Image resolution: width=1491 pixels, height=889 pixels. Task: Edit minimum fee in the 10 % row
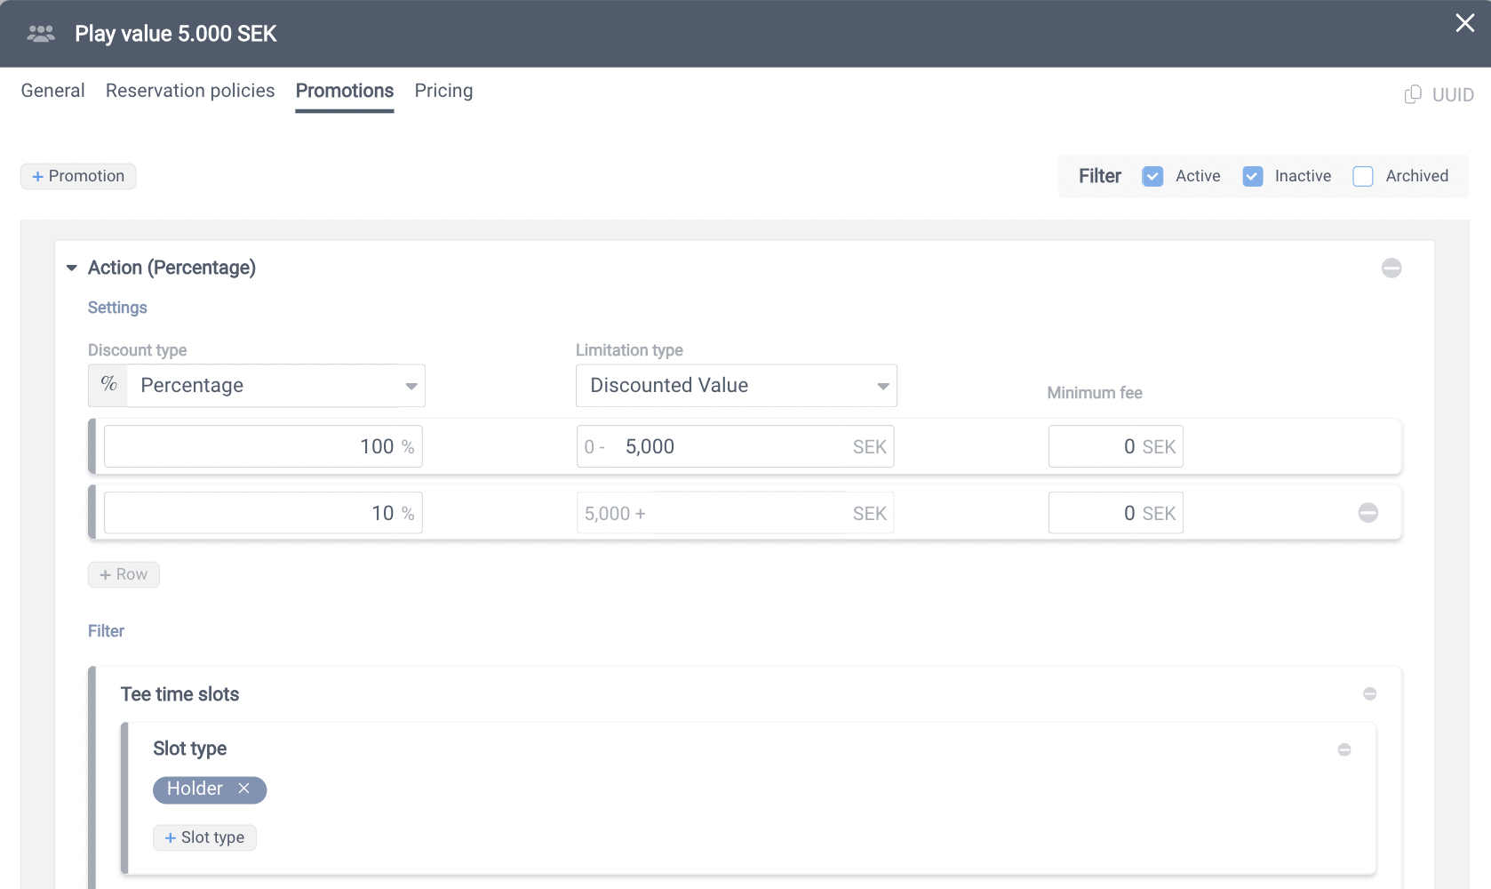[x=1115, y=513]
